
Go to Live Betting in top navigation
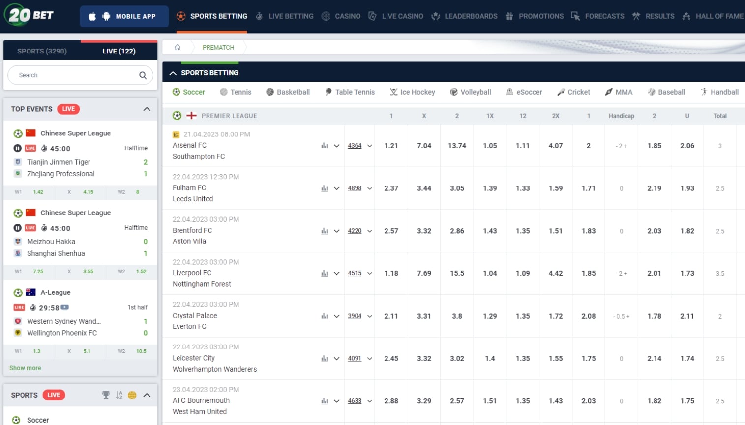coord(285,16)
